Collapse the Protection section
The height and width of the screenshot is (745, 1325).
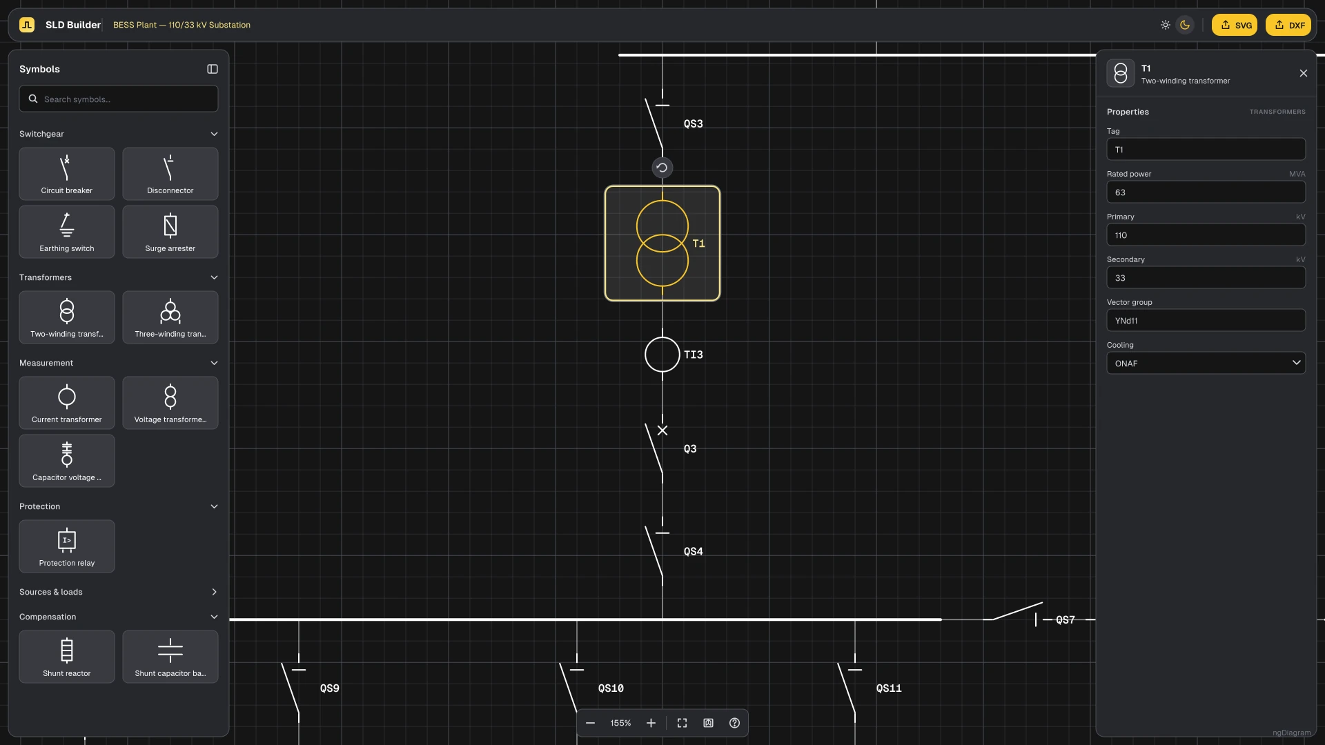(x=119, y=506)
